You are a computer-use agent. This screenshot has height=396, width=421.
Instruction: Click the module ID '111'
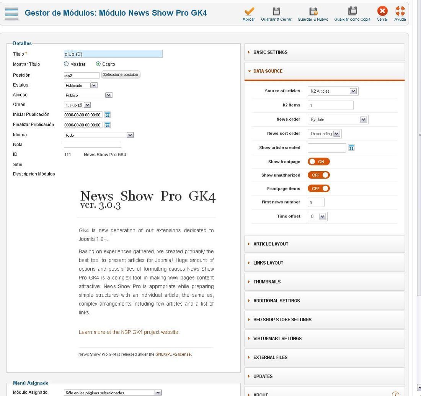tap(68, 155)
